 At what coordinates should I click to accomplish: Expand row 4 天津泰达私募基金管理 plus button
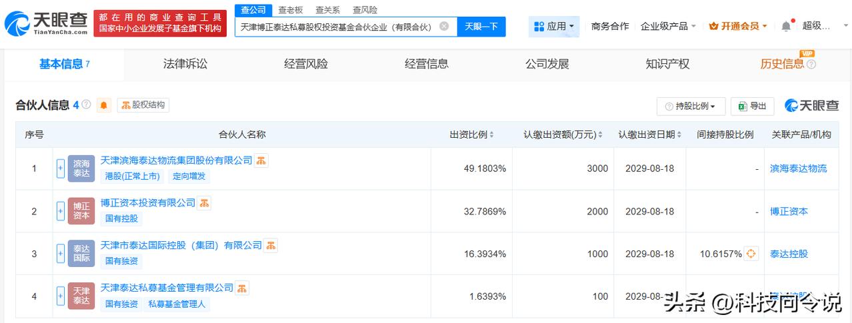pos(60,296)
